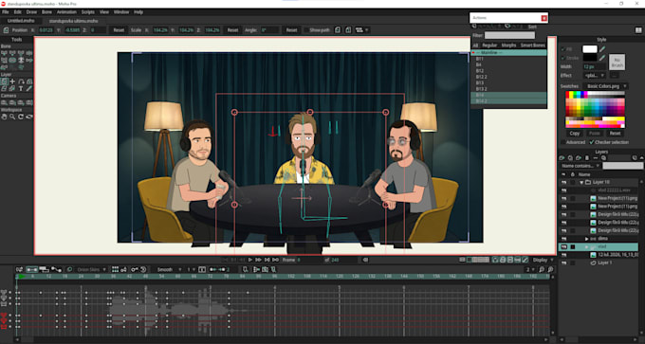Toggle visibility of Layer 10 group
The height and width of the screenshot is (344, 645).
point(564,182)
